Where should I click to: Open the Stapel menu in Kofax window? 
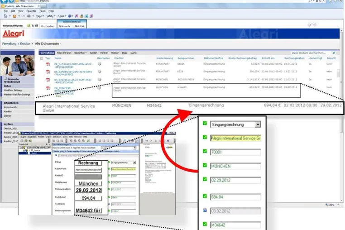coord(24,137)
